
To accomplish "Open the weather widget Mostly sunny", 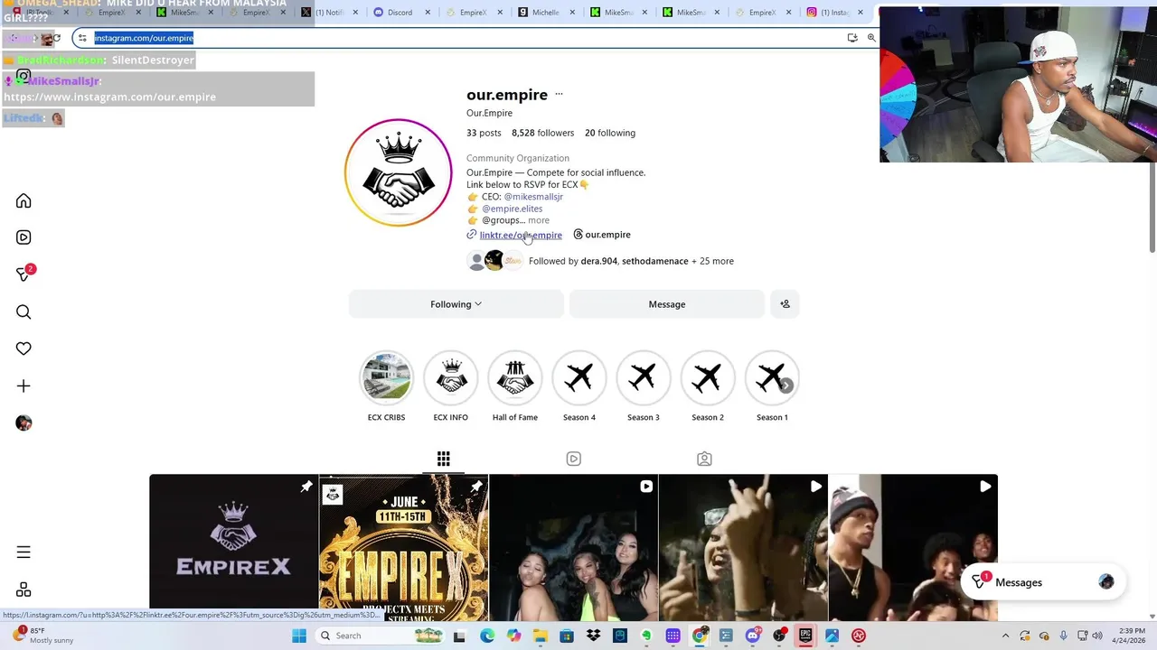I will 43,636.
